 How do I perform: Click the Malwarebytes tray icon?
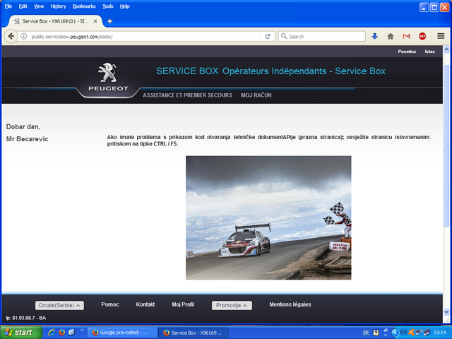[403, 333]
